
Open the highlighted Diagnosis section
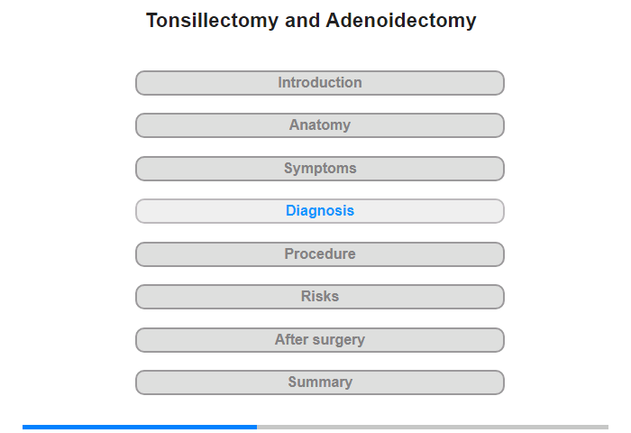click(x=319, y=211)
